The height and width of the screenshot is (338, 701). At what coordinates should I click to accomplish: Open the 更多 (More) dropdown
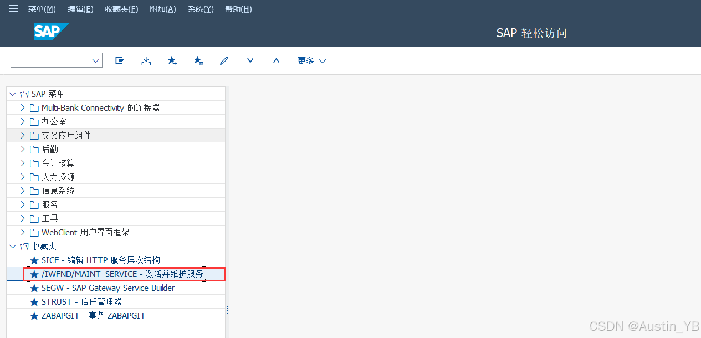pos(311,61)
